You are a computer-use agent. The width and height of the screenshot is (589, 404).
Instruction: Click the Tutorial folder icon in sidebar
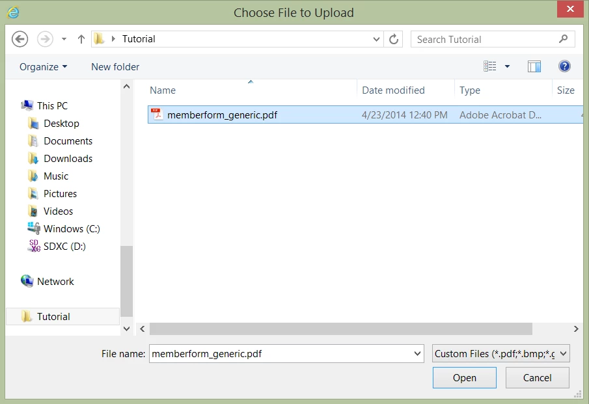click(x=27, y=317)
